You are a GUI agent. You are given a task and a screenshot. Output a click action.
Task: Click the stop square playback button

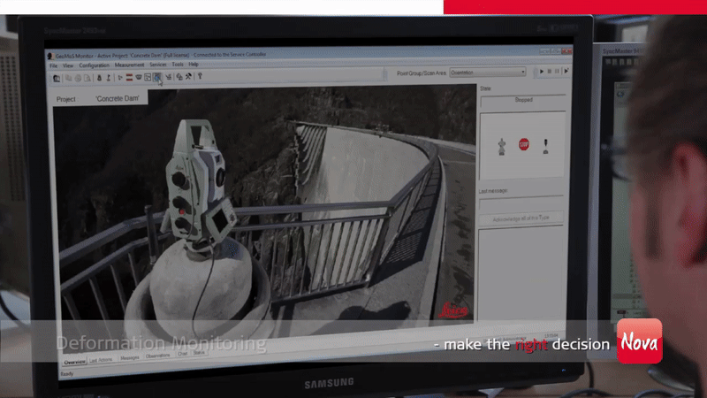point(549,72)
